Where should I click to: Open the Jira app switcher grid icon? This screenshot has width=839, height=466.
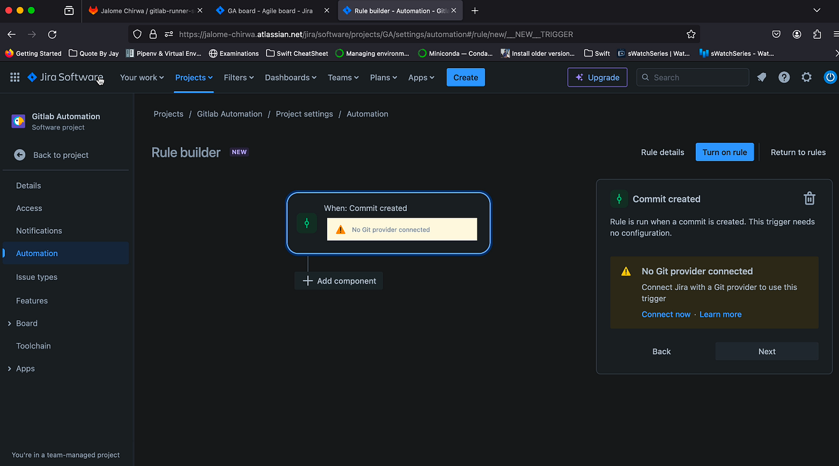click(15, 77)
